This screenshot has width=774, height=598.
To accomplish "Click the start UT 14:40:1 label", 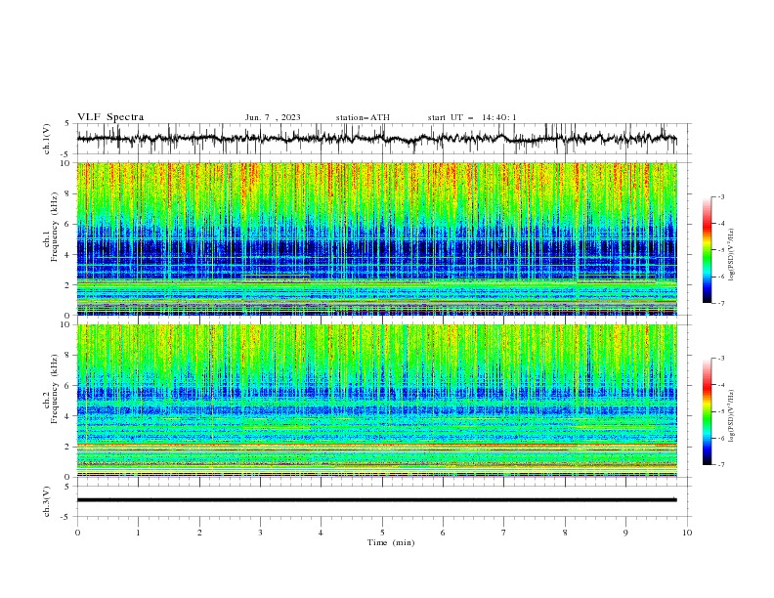I will [x=472, y=117].
